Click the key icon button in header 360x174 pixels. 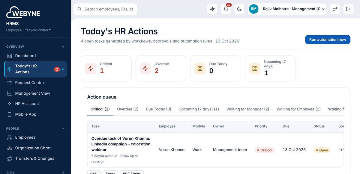pos(335,9)
